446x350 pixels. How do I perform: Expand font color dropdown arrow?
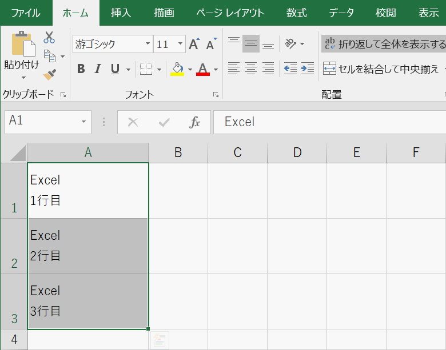click(216, 69)
